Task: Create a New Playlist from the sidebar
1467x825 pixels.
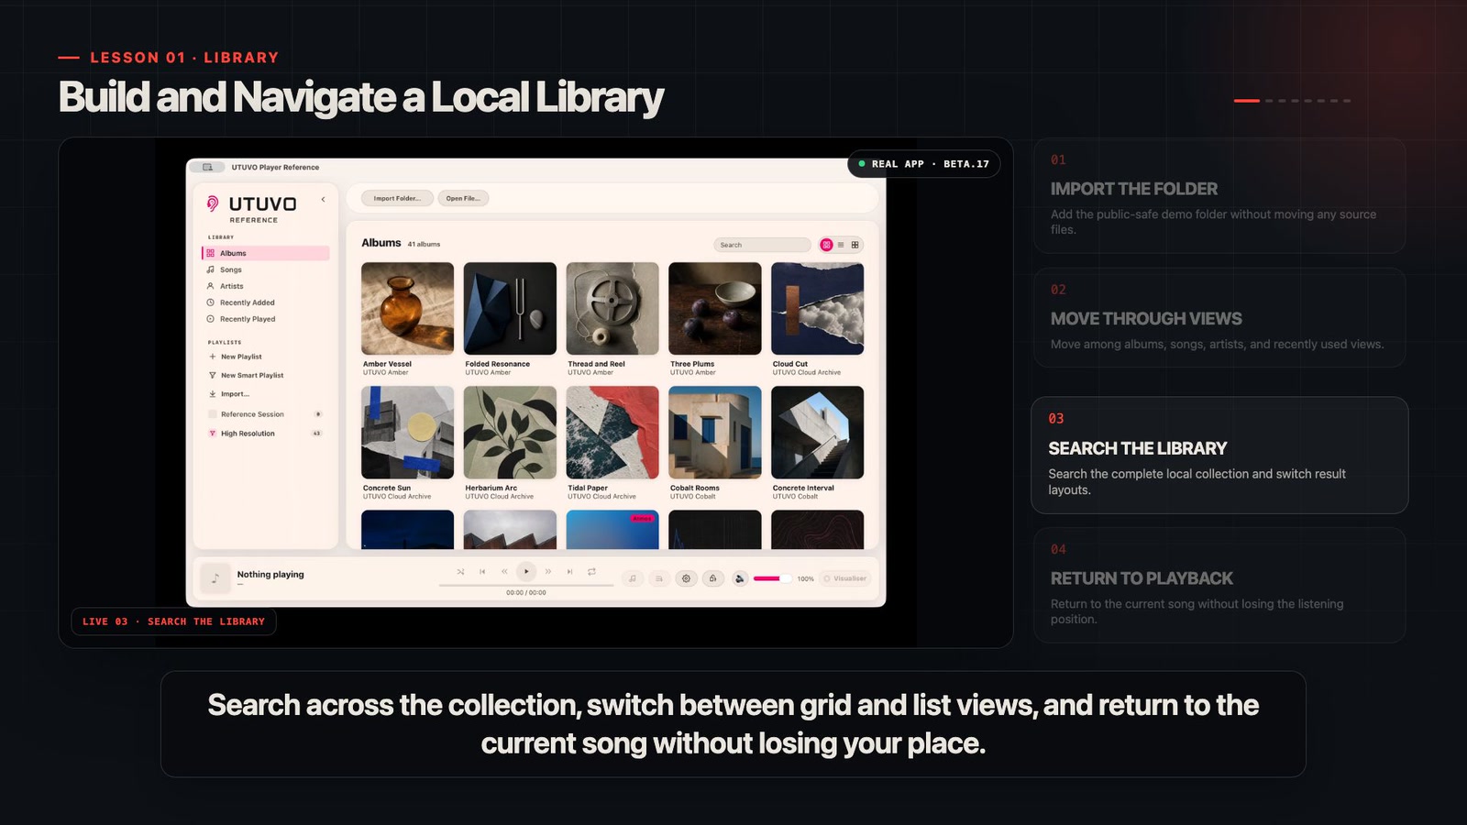Action: pyautogui.click(x=265, y=357)
